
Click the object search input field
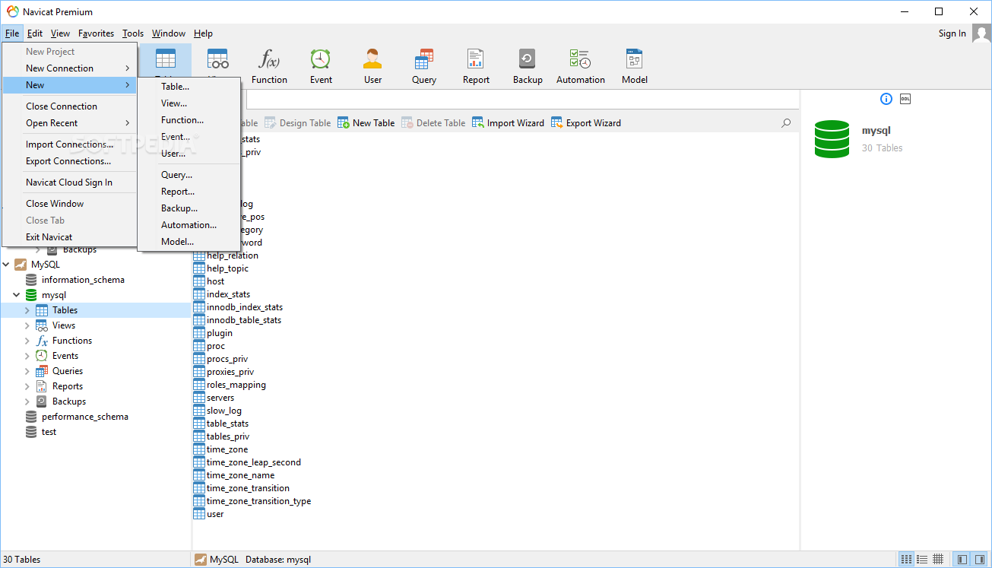click(x=523, y=99)
